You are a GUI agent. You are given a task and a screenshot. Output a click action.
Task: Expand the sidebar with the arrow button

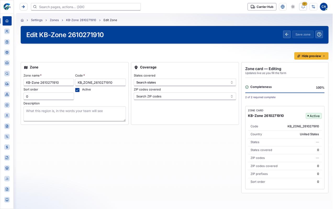[x=24, y=7]
